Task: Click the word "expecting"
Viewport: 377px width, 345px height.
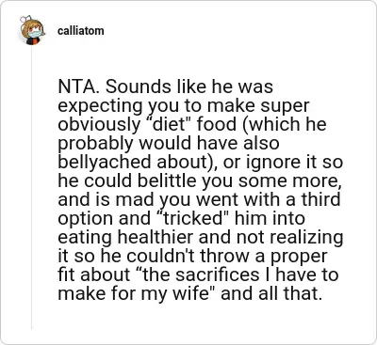Action: (x=101, y=106)
